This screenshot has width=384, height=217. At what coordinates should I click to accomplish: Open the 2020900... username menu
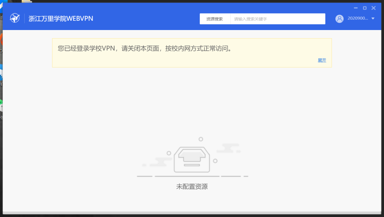358,19
